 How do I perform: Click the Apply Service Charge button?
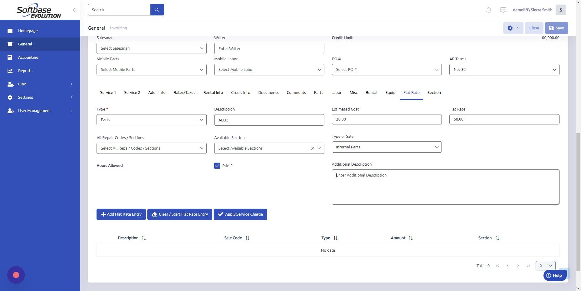(240, 214)
